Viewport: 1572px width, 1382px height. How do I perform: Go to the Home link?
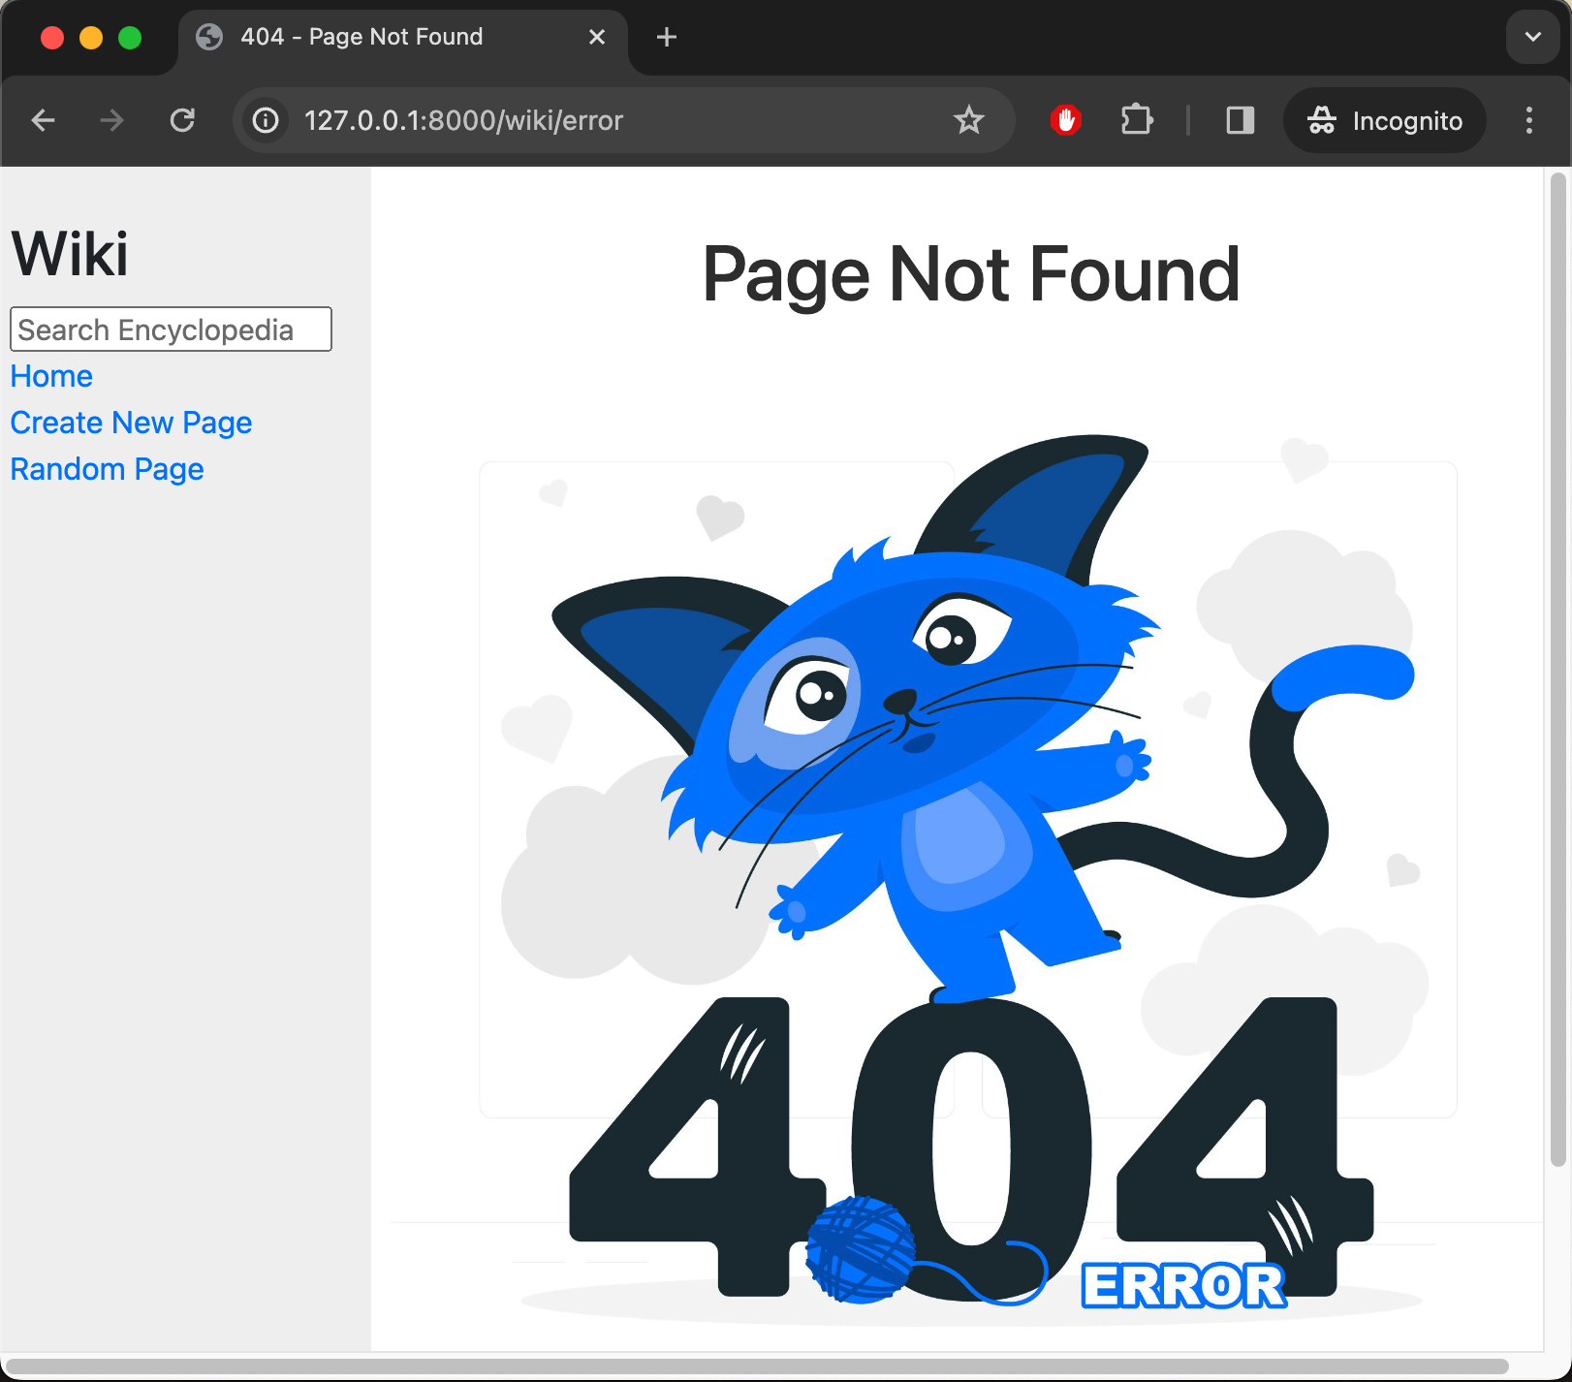tap(51, 376)
